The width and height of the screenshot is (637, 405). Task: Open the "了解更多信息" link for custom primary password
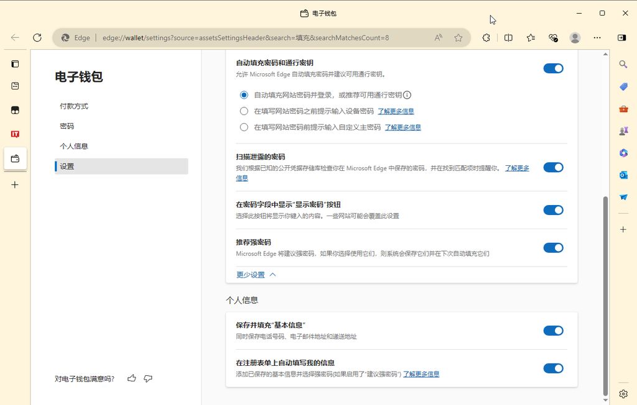tap(402, 127)
